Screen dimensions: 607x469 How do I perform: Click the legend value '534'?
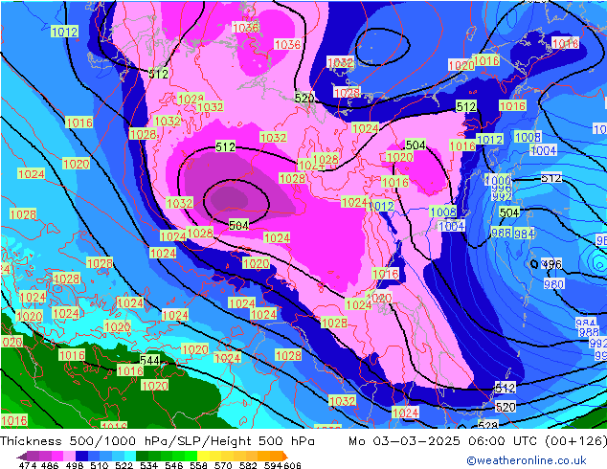tap(148, 465)
